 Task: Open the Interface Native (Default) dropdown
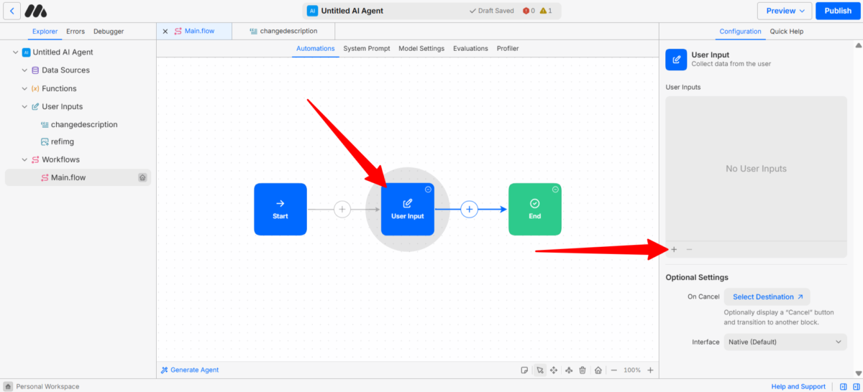(785, 342)
